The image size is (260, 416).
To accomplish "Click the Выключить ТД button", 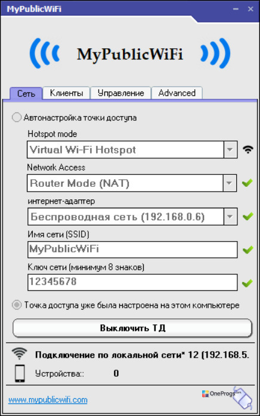I will point(132,328).
